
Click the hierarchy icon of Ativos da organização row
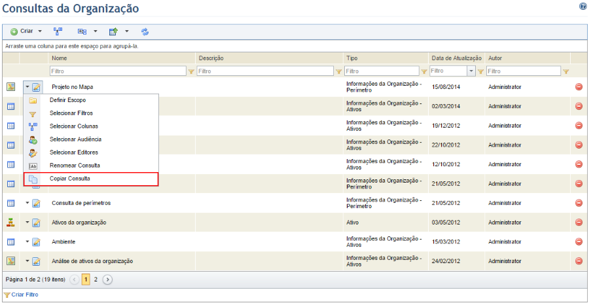[11, 222]
